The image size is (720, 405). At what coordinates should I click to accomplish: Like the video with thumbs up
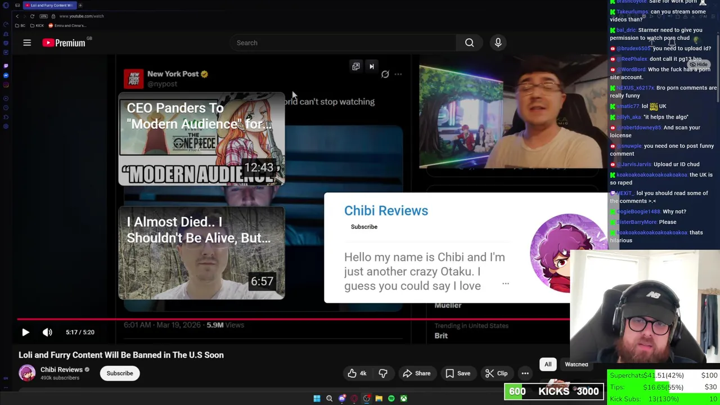[x=357, y=373]
